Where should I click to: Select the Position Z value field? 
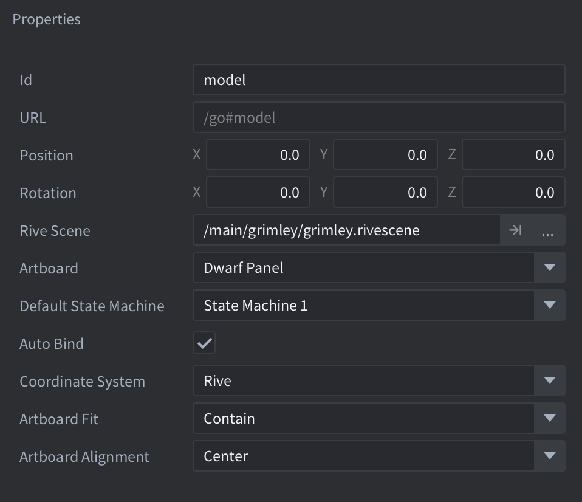513,155
